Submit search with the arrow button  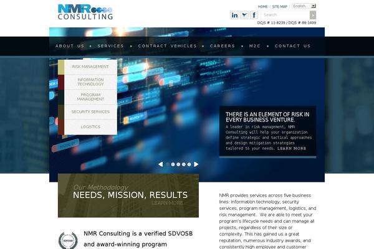pyautogui.click(x=313, y=15)
